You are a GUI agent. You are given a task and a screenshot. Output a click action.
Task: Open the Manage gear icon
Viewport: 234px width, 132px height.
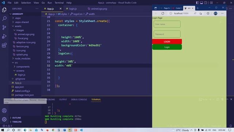coord(4,119)
